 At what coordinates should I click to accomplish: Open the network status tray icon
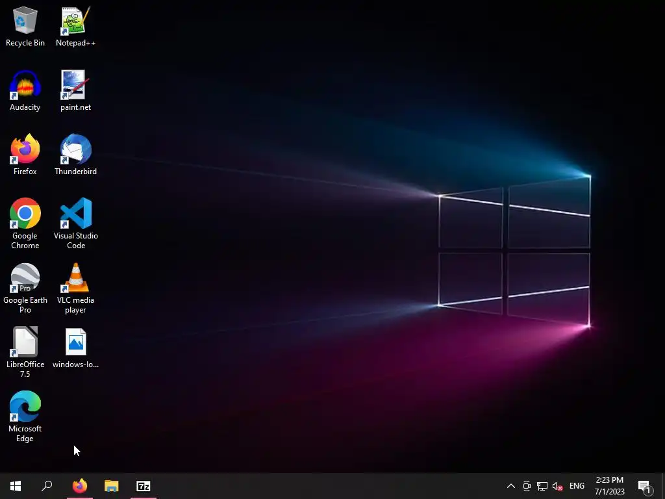coord(542,486)
